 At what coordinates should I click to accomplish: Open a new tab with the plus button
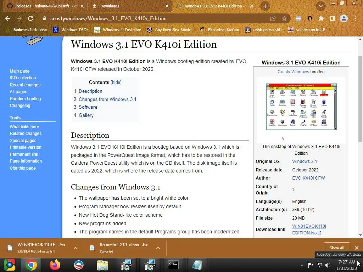coord(265,6)
